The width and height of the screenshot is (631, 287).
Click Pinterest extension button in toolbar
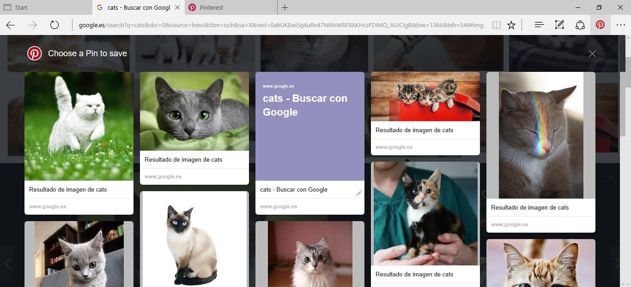[x=600, y=25]
